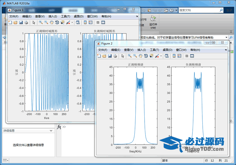Click Print Figure icon in Figure 2
236x165 pixels.
(115, 56)
